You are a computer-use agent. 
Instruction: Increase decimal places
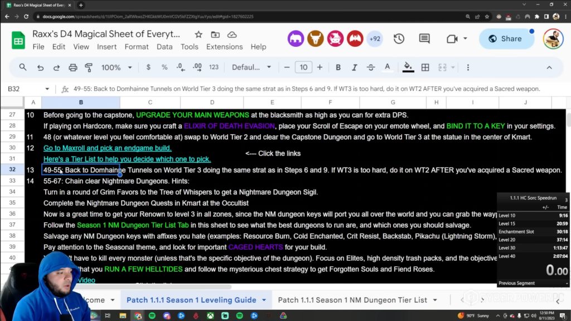197,67
